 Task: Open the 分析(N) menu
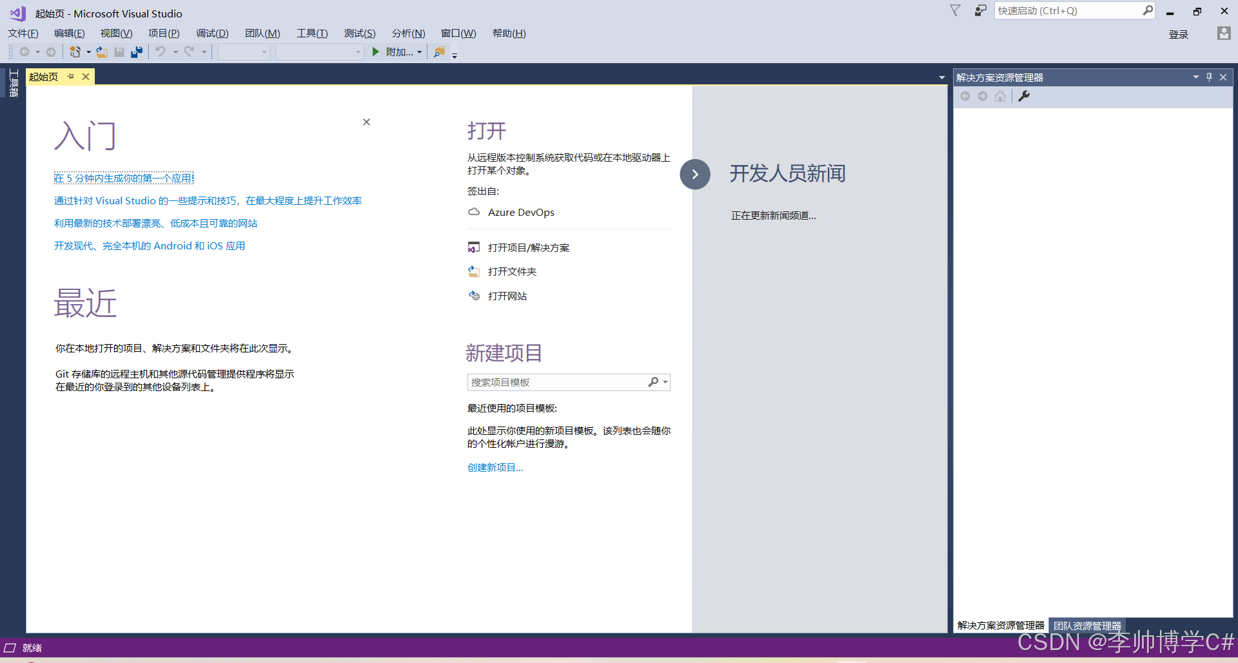[x=408, y=34]
